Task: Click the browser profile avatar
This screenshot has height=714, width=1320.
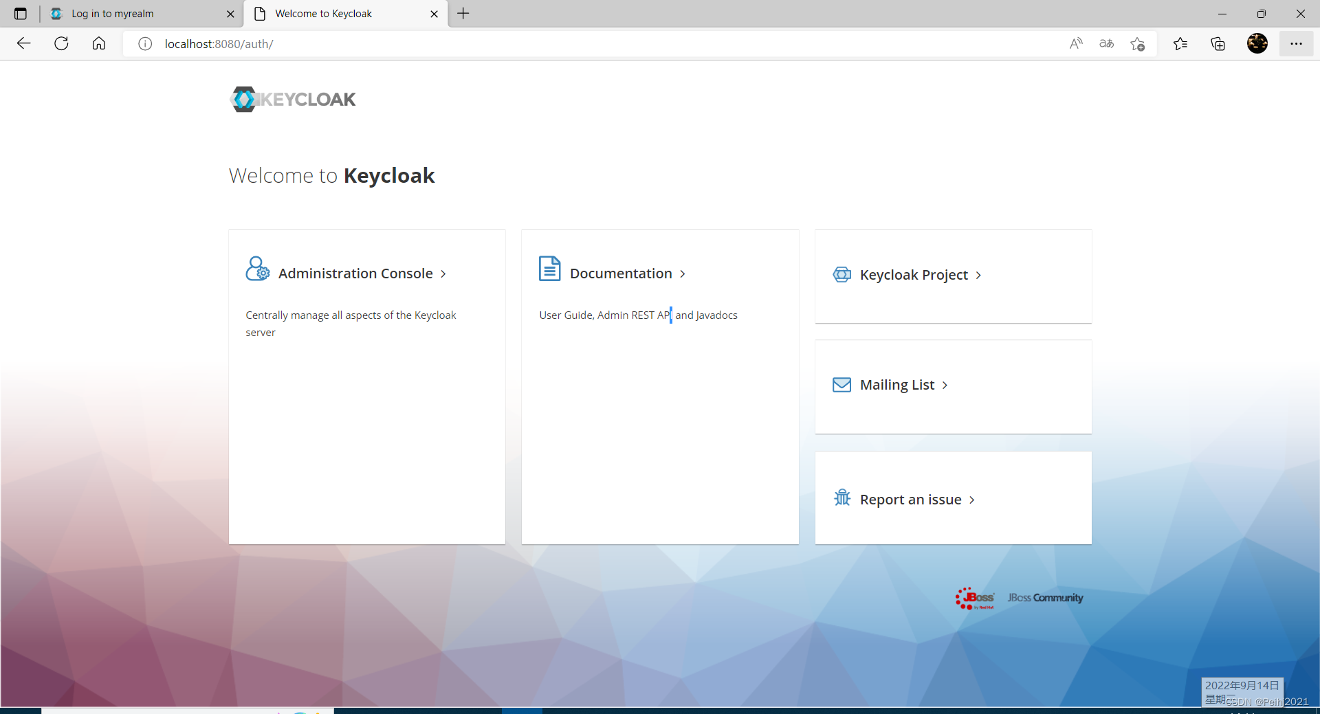Action: pyautogui.click(x=1257, y=43)
